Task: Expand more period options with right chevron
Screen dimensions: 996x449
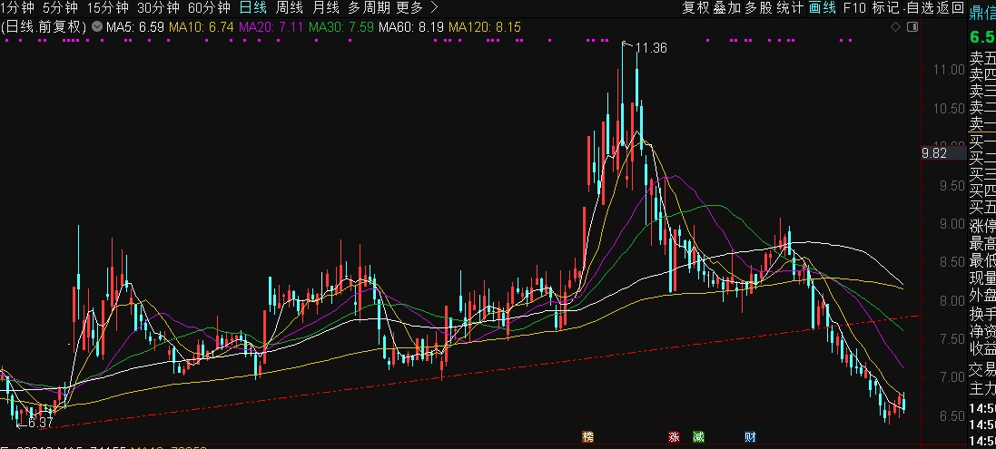Action: (x=434, y=7)
